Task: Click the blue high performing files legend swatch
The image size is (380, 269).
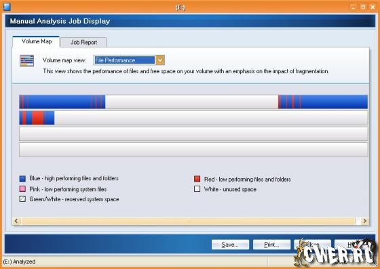Action: click(x=22, y=178)
